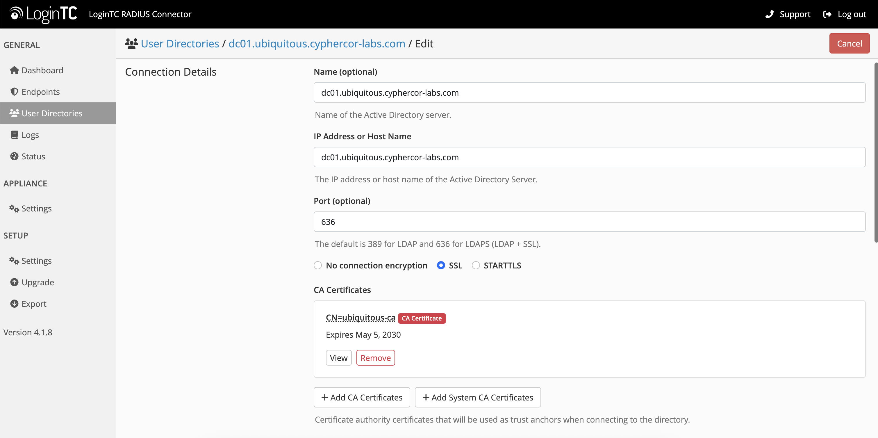Open Endpoints in the sidebar
The image size is (878, 438).
(x=58, y=92)
